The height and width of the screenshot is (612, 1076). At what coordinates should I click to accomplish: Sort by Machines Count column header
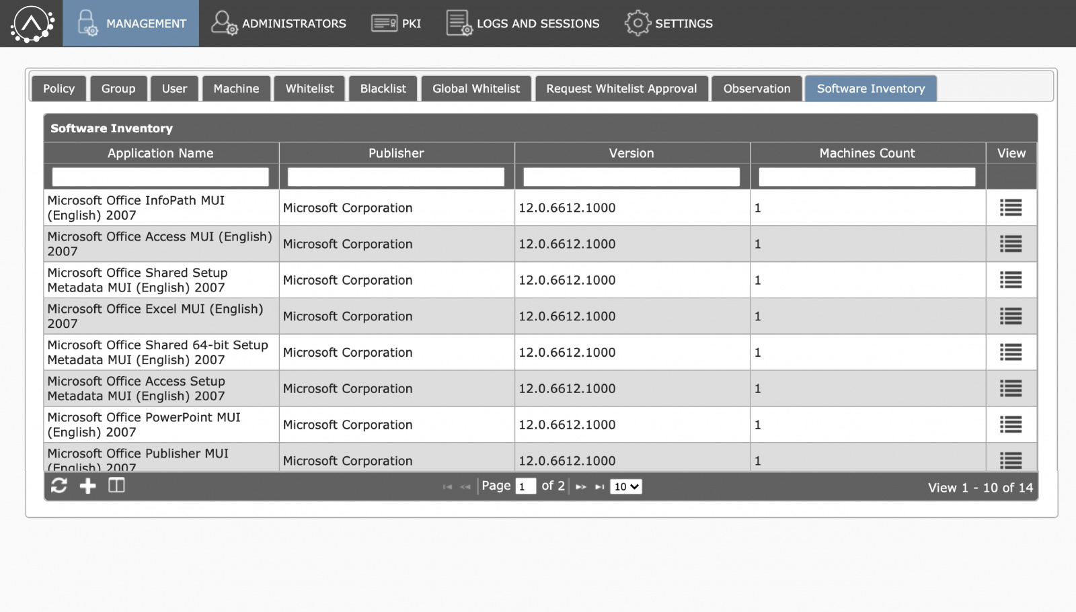click(867, 153)
